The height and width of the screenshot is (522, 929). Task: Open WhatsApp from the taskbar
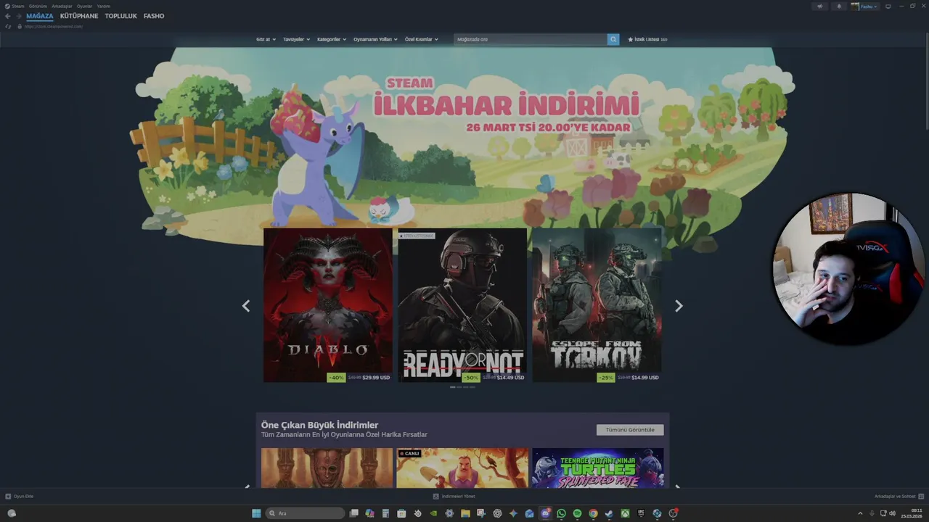pyautogui.click(x=561, y=513)
